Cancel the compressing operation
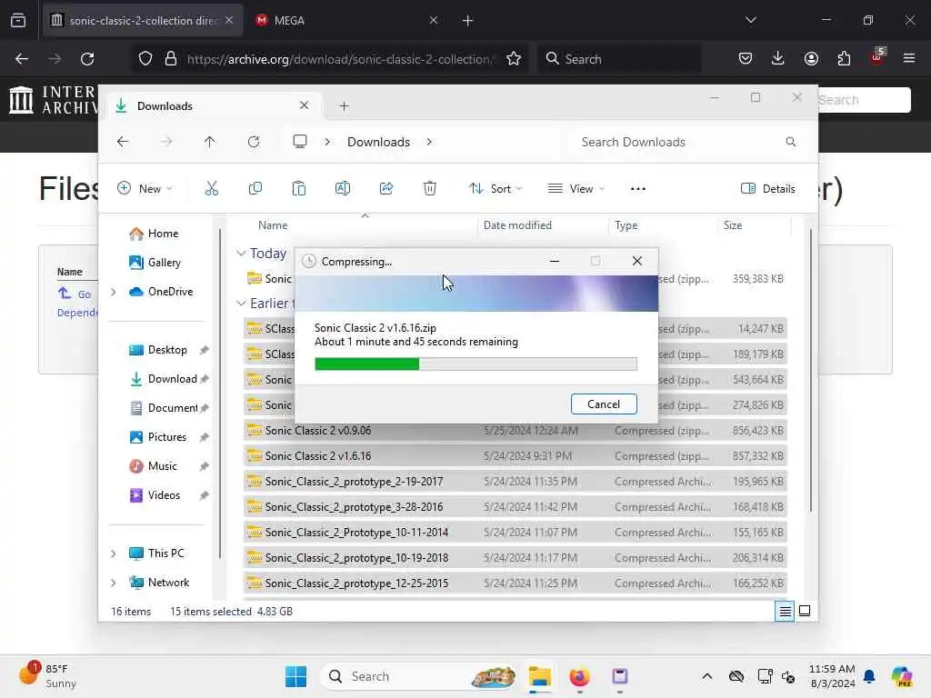The width and height of the screenshot is (931, 698). point(604,404)
